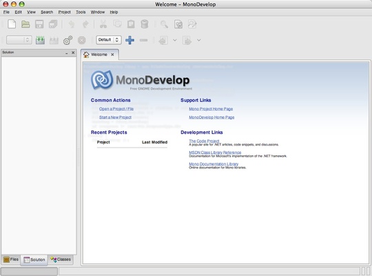Screen dimensions: 372x276
Task: Click the Paste clipboard icon
Action: click(131, 24)
